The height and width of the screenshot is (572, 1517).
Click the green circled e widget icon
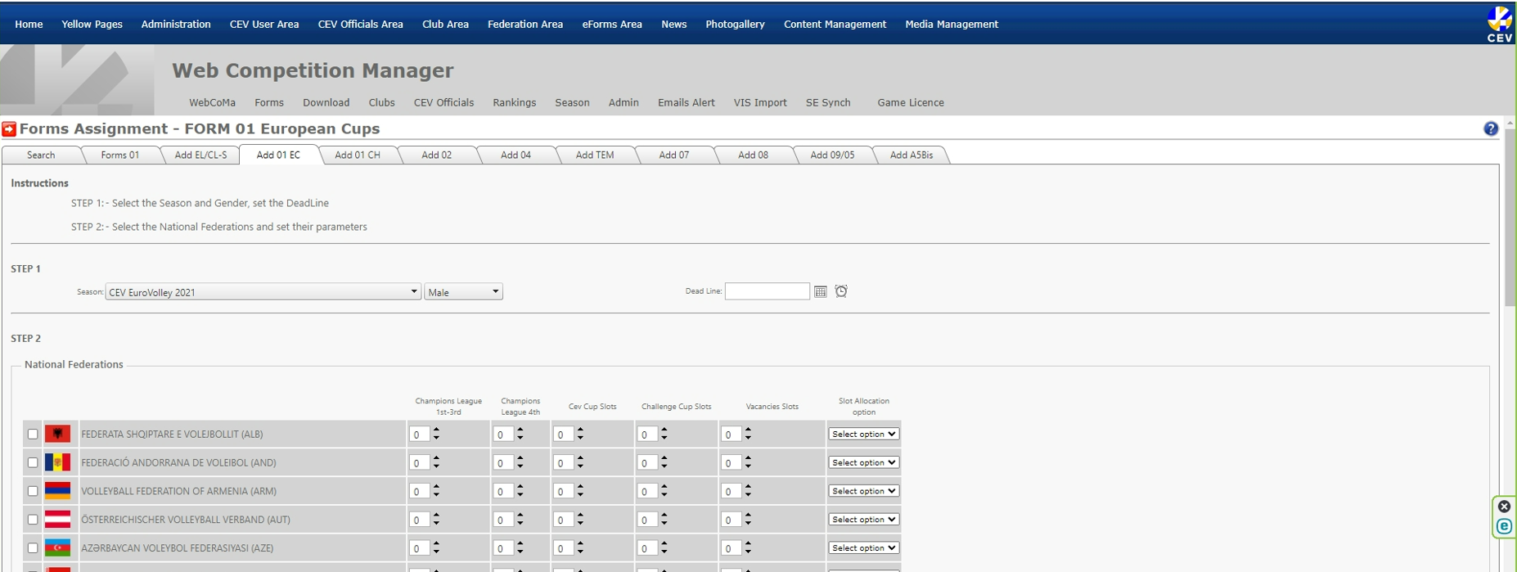coord(1504,526)
